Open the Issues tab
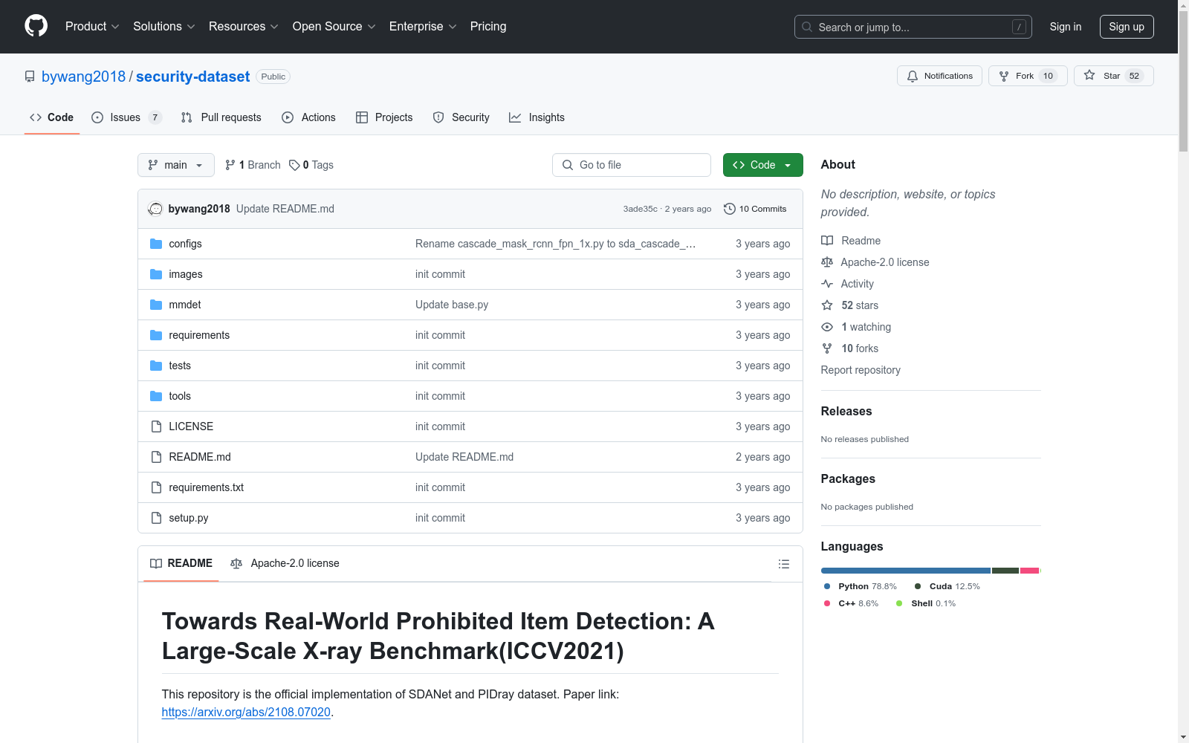 coord(126,117)
